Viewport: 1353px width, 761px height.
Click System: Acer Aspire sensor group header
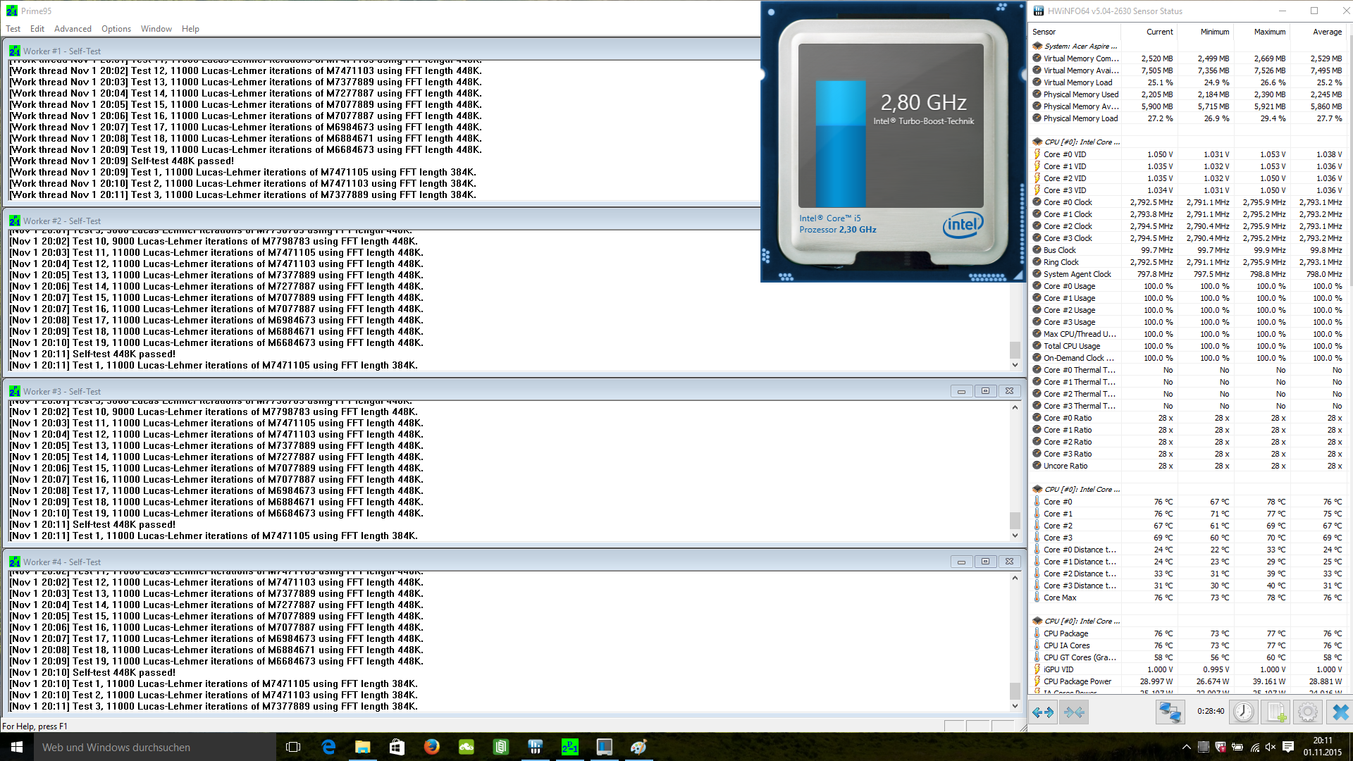(x=1080, y=46)
